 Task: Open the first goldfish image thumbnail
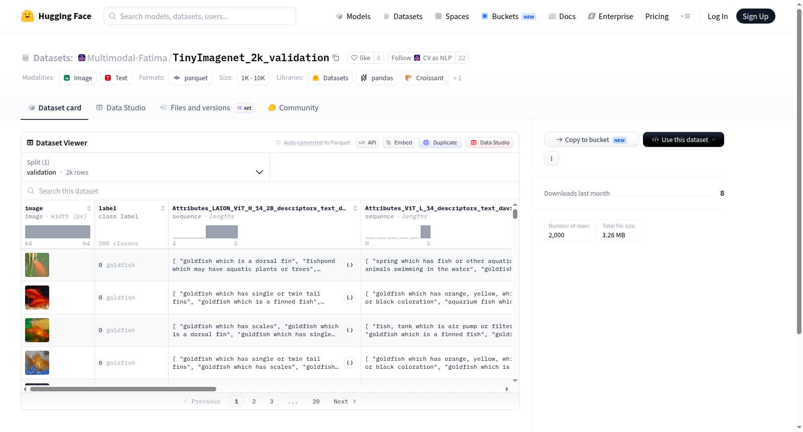37,265
